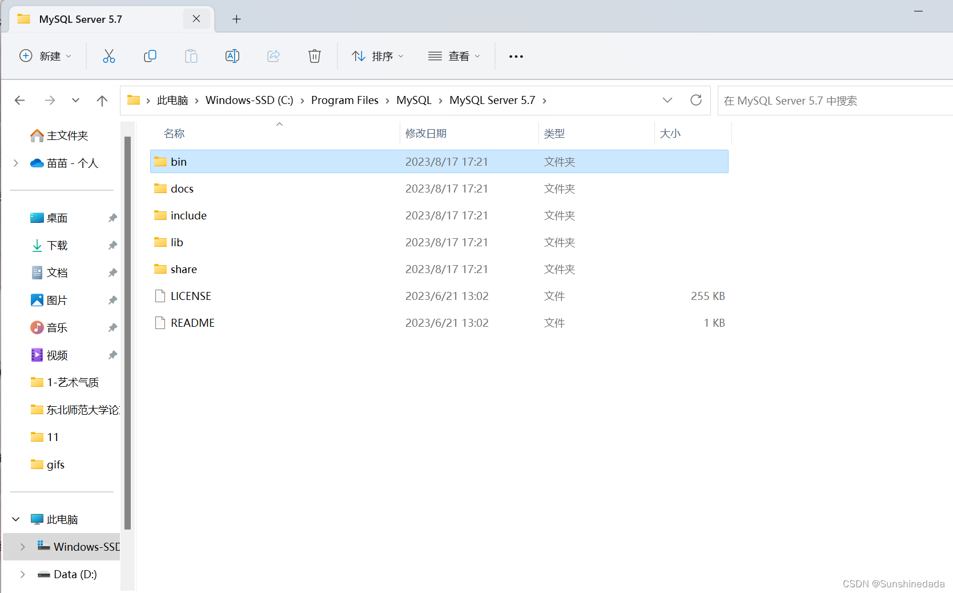The height and width of the screenshot is (593, 953).
Task: Minimize the File Explorer window
Action: click(919, 11)
